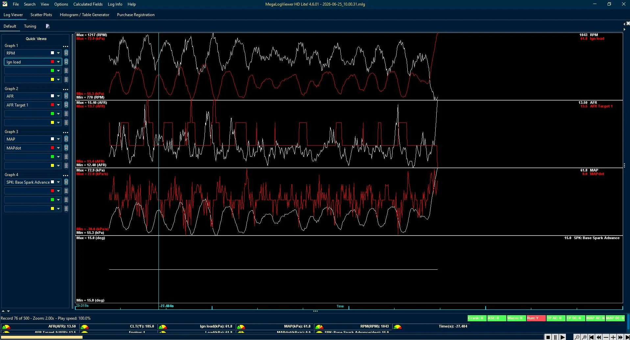Click the fast forward double-arrow icon
This screenshot has width=630, height=340.
point(620,337)
